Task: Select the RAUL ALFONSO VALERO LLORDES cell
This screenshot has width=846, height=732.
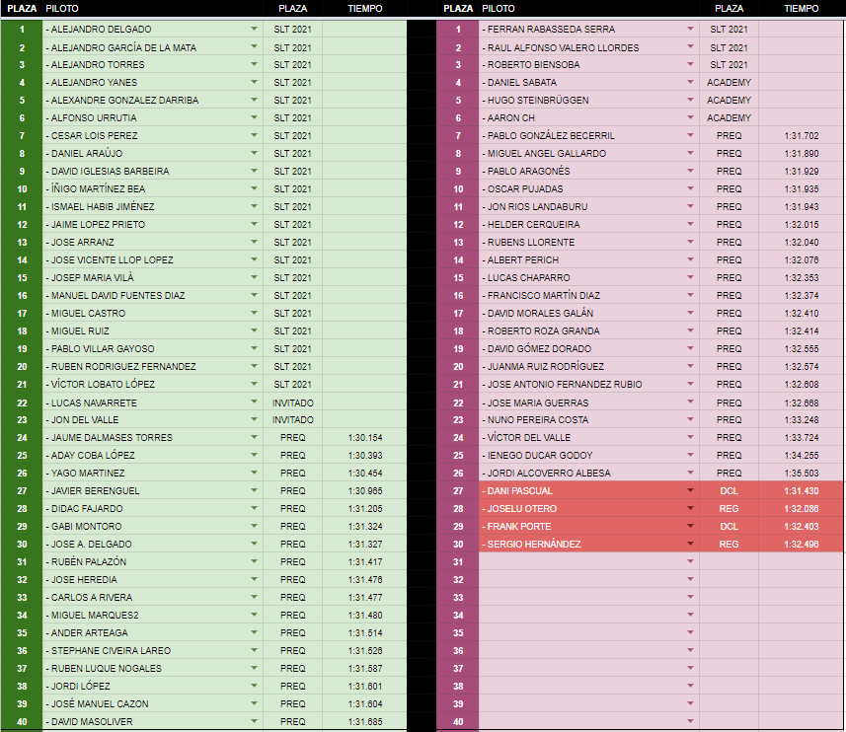Action: click(x=588, y=47)
